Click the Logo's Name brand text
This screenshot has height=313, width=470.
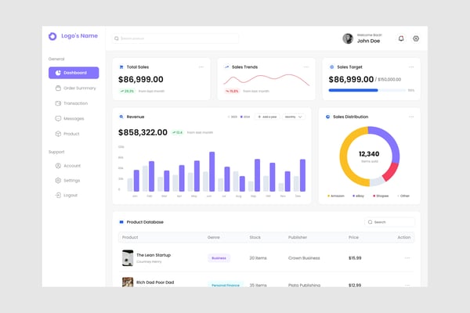click(79, 36)
